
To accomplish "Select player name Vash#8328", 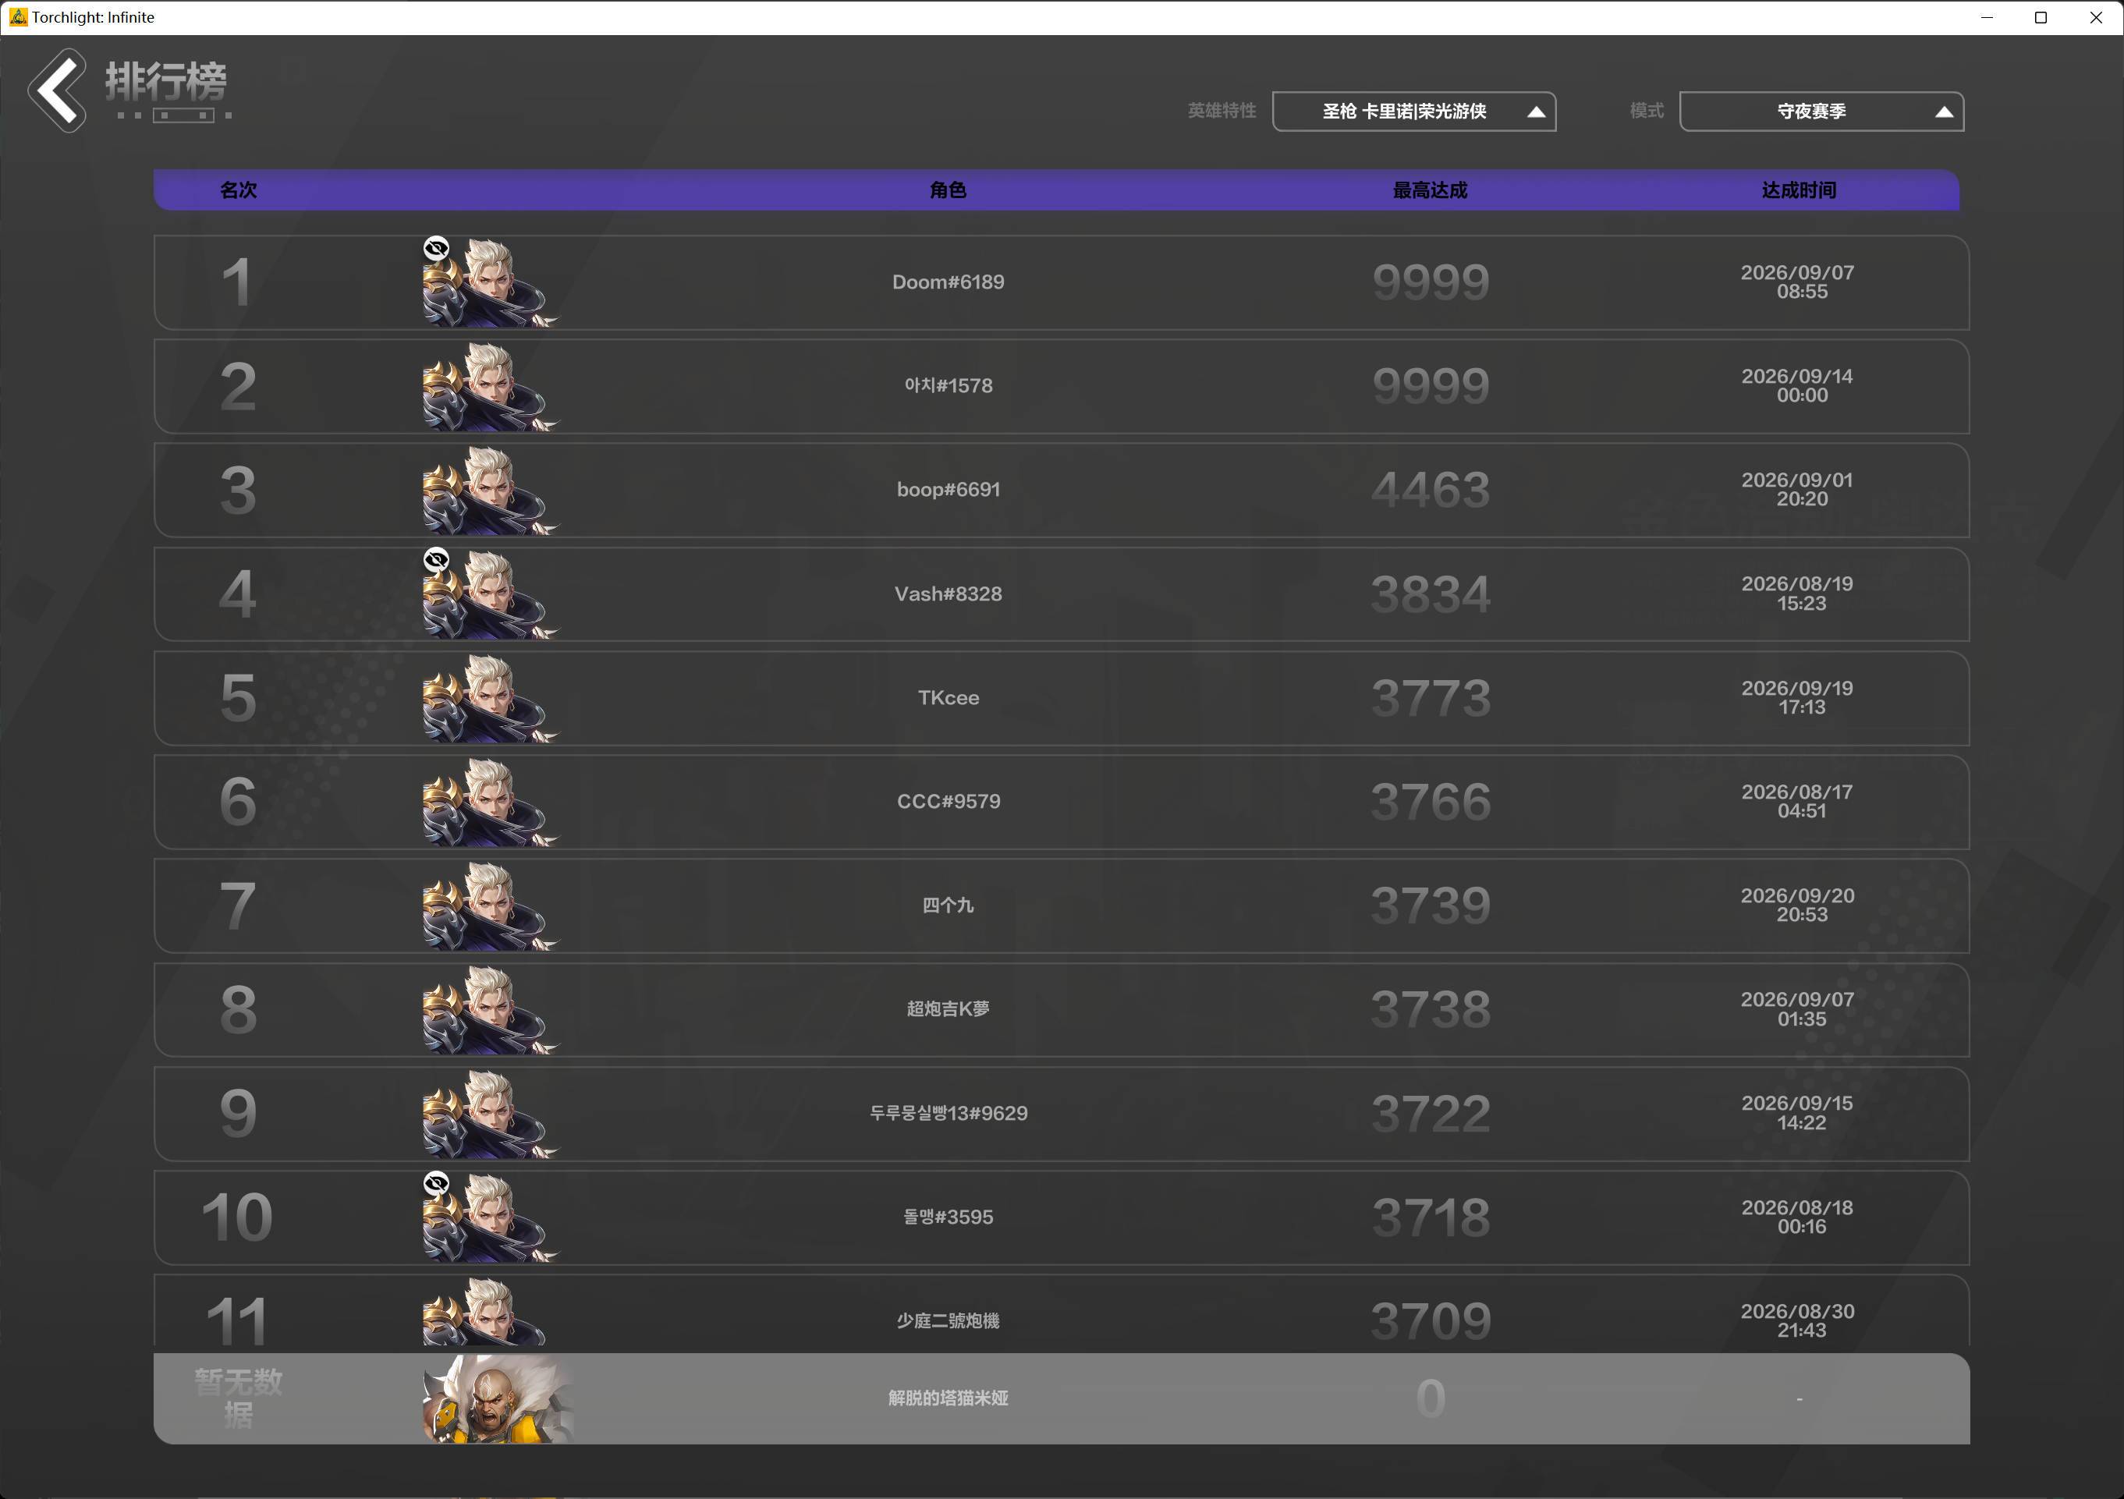I will [x=949, y=594].
